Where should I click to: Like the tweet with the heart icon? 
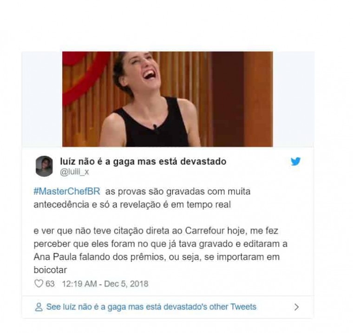click(x=39, y=283)
